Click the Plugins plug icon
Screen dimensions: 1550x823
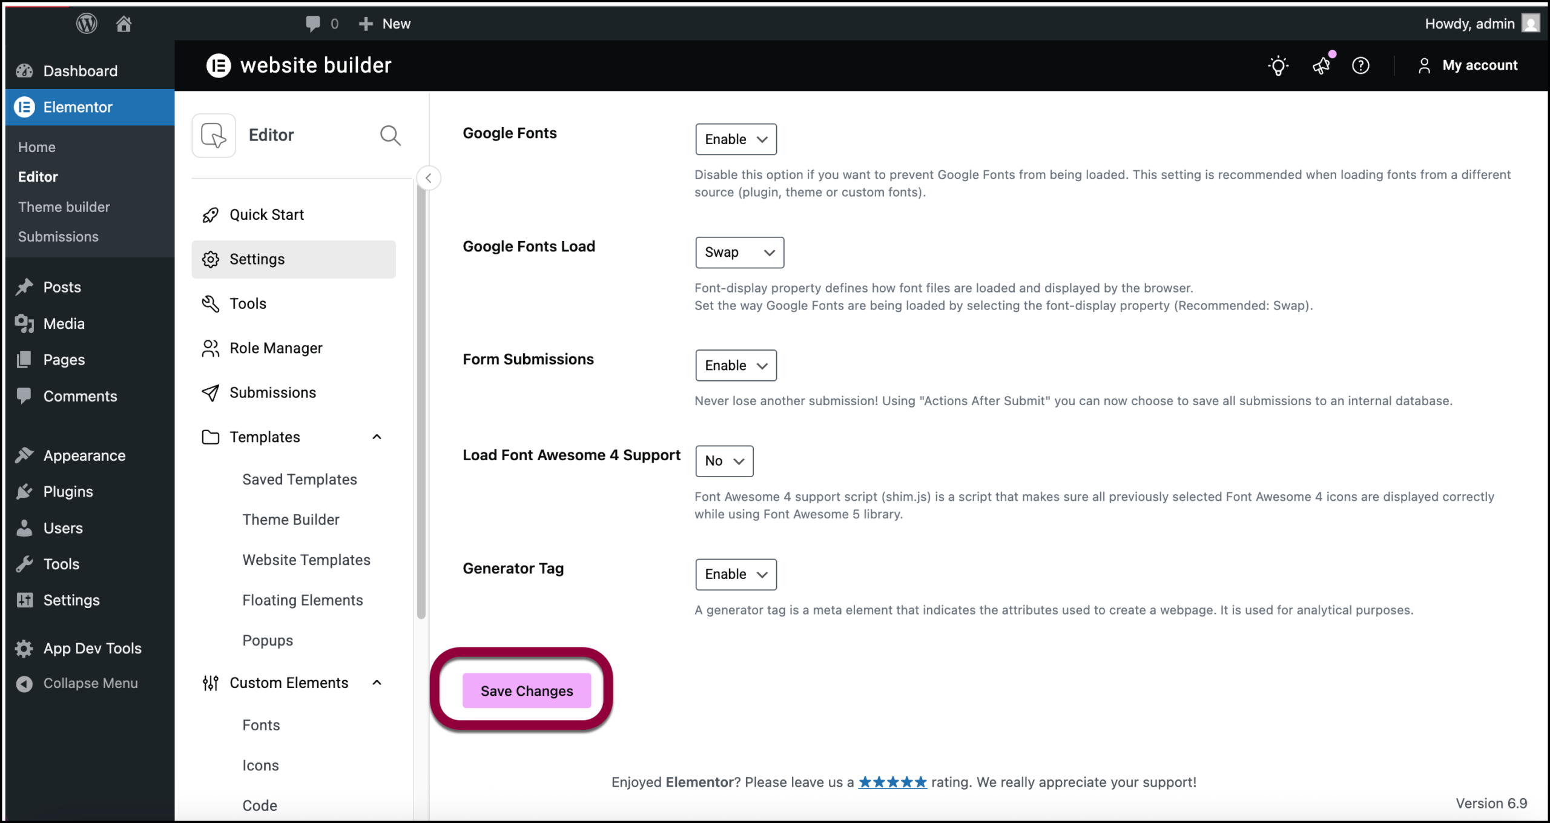pos(24,491)
